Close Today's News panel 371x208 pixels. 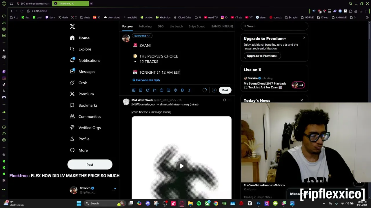[x=302, y=101]
